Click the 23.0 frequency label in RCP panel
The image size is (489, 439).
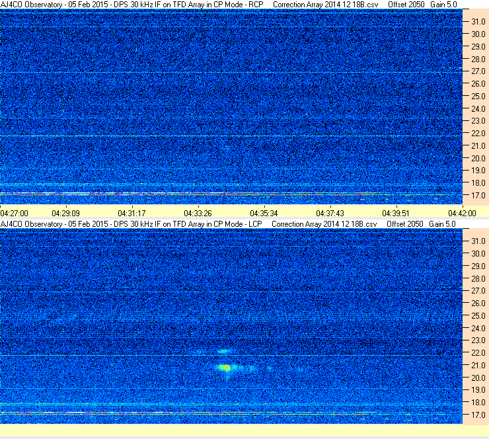click(x=478, y=121)
